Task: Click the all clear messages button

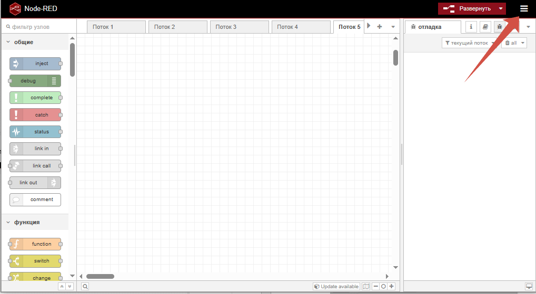Action: pos(514,43)
